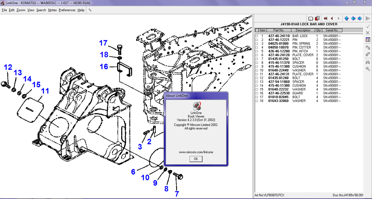Screen dimensions: 372x199
Task: Click the blue up arrow
Action: tap(346, 18)
